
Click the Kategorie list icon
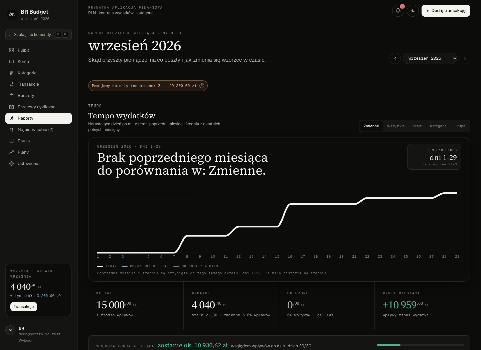[x=11, y=73]
